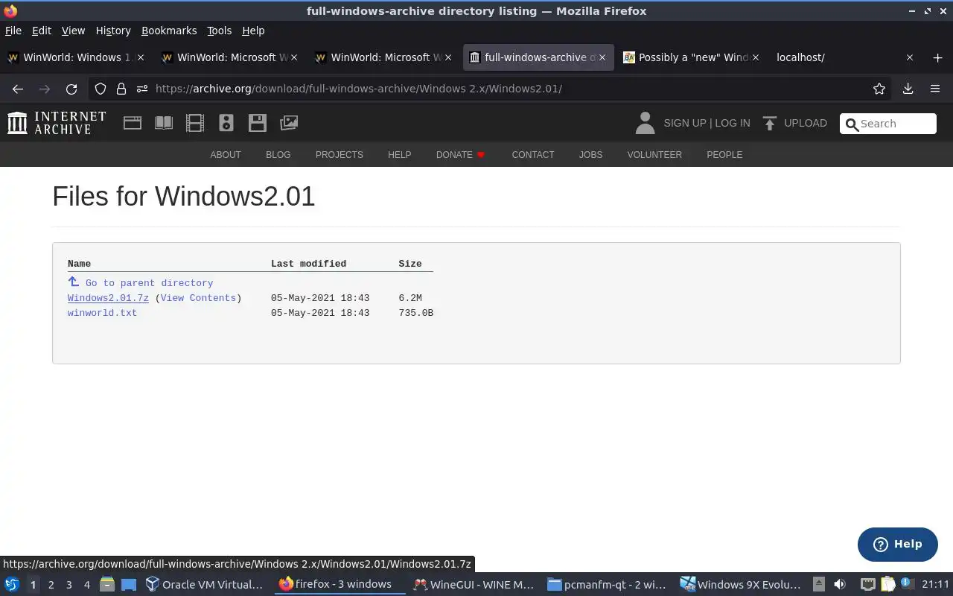Open the LXQt start menu icon

tap(11, 585)
